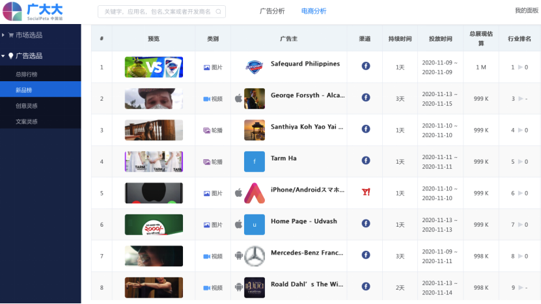Viewport: 541px width, 304px height.
Task: Focus the keyword search field
Action: (x=161, y=11)
